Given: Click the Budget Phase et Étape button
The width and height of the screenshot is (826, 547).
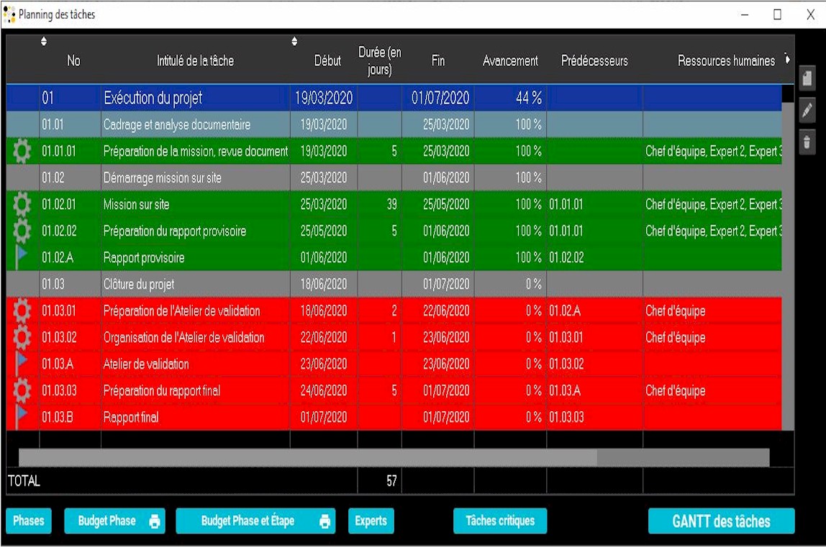Looking at the screenshot, I should click(x=248, y=522).
